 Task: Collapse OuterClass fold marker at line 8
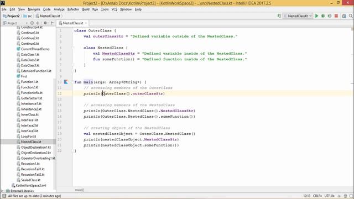73,71
